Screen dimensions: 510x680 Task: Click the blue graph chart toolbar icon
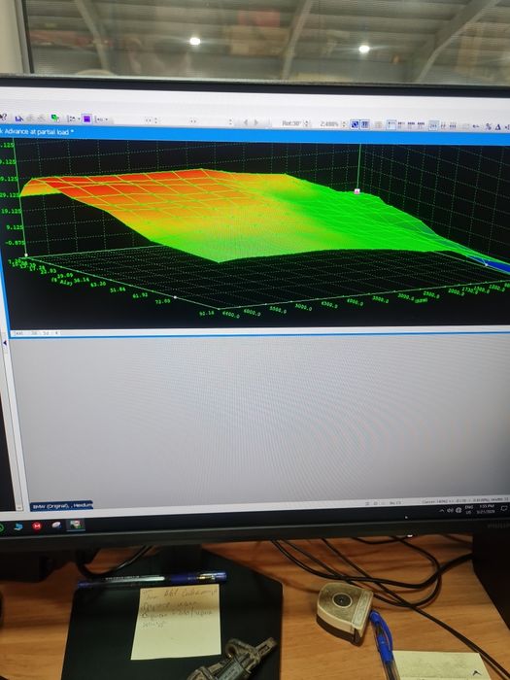click(19, 119)
